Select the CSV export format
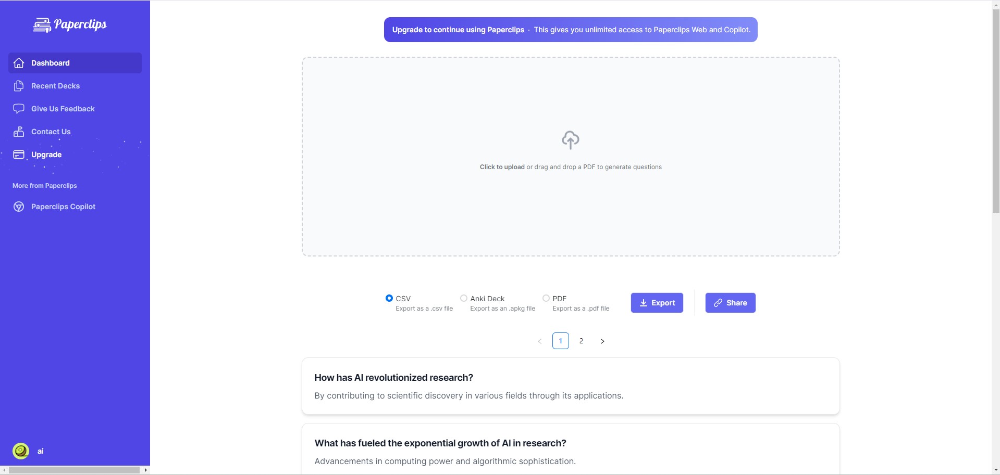Image resolution: width=1000 pixels, height=475 pixels. tap(389, 298)
